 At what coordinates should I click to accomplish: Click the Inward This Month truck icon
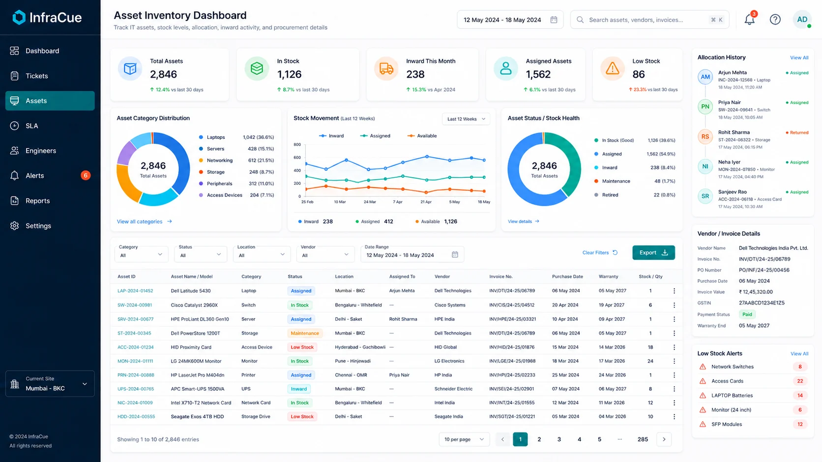pos(386,69)
